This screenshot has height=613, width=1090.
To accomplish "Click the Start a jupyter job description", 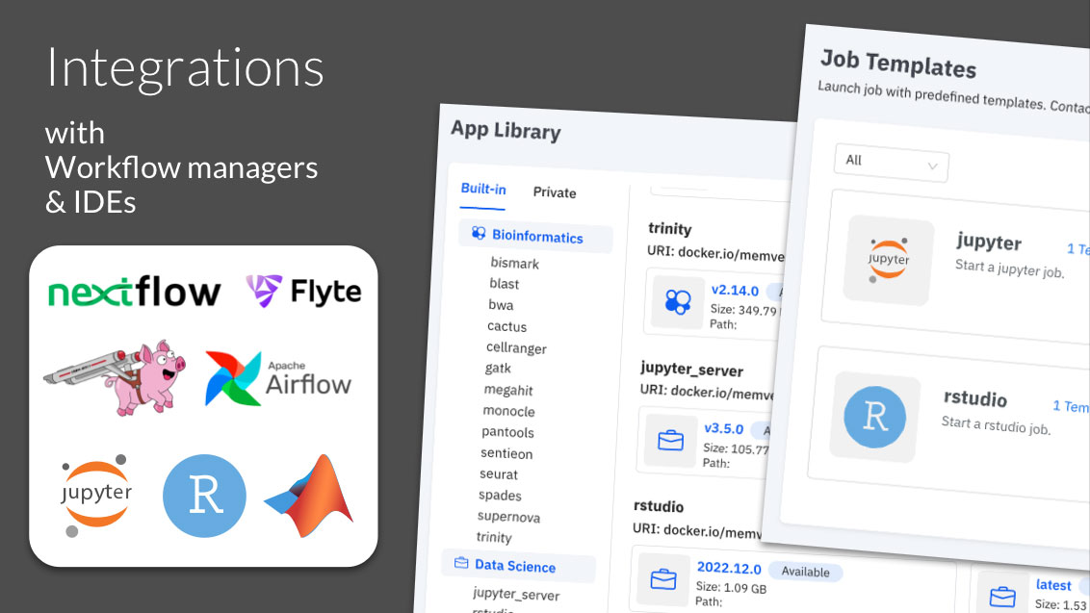I will pyautogui.click(x=1009, y=269).
